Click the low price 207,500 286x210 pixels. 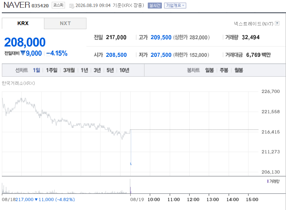pyautogui.click(x=161, y=55)
